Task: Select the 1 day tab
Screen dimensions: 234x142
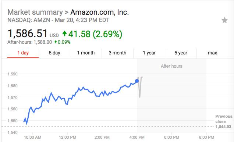Action: pyautogui.click(x=23, y=53)
